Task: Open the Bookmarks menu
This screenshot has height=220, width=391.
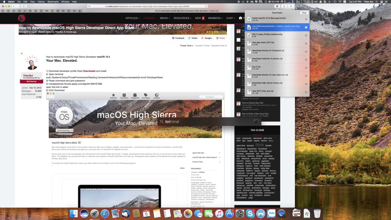Action: point(53,2)
